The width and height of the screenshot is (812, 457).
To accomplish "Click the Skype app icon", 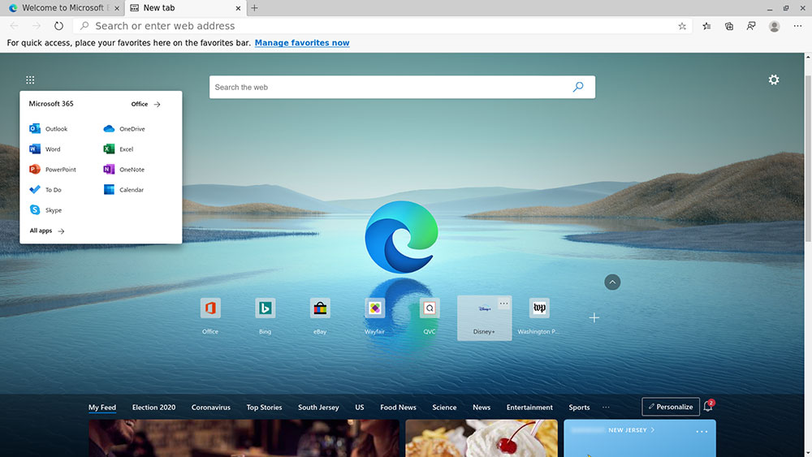I will click(x=35, y=210).
